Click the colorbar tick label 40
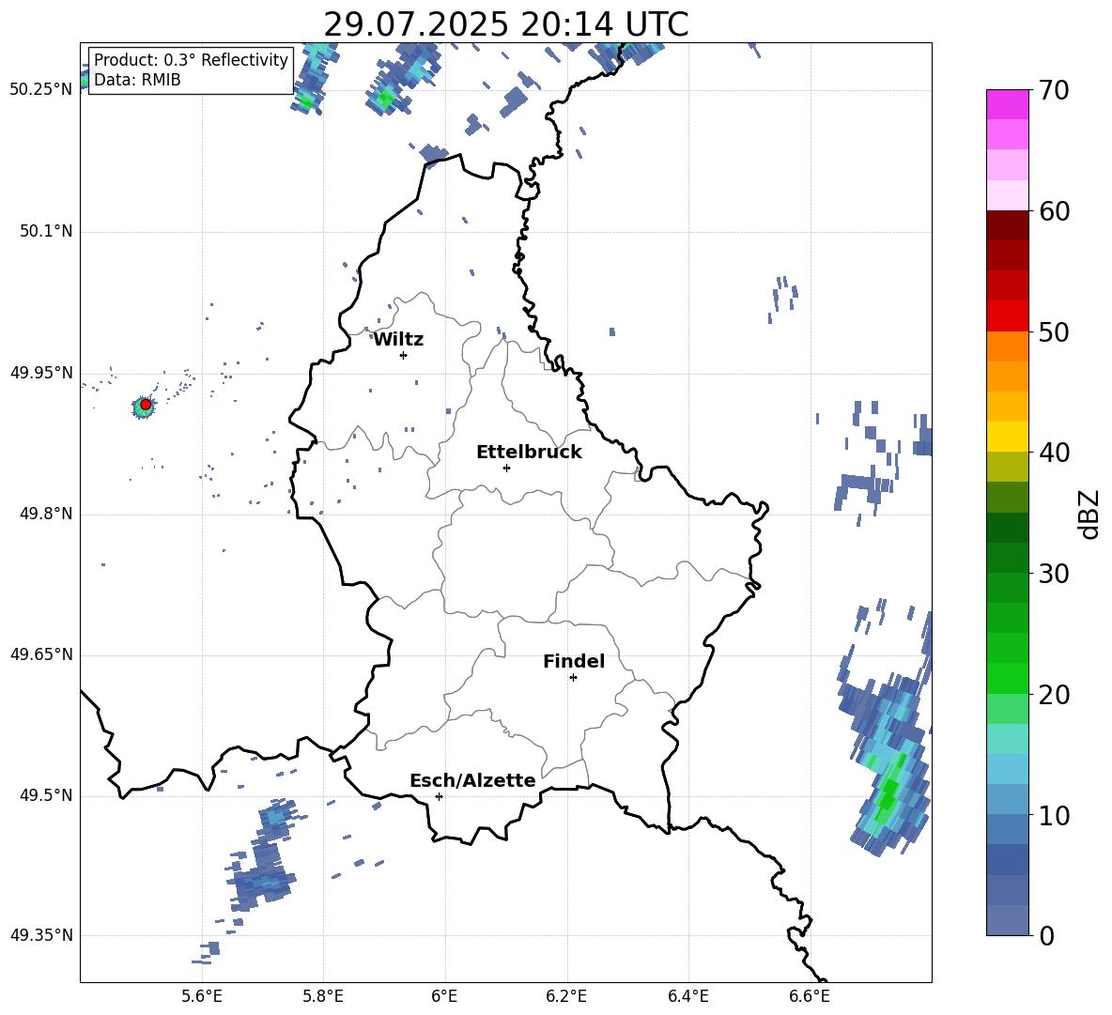Viewport: 1112px width, 1015px height. click(1054, 453)
